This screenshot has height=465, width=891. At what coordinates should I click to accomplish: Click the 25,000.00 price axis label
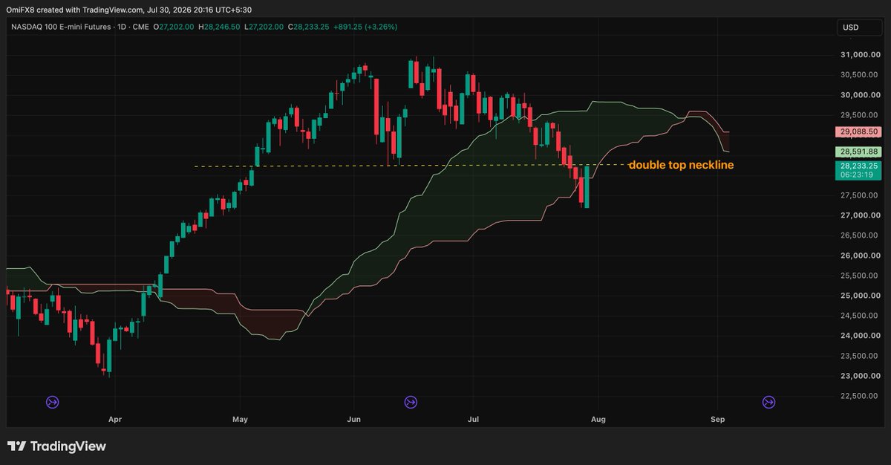click(x=860, y=296)
